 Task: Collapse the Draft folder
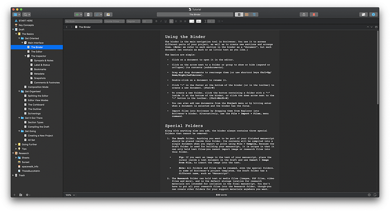tap(13, 29)
